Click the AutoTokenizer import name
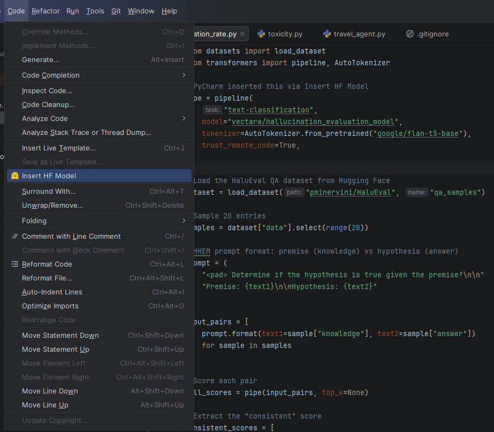494x432 pixels. 362,63
